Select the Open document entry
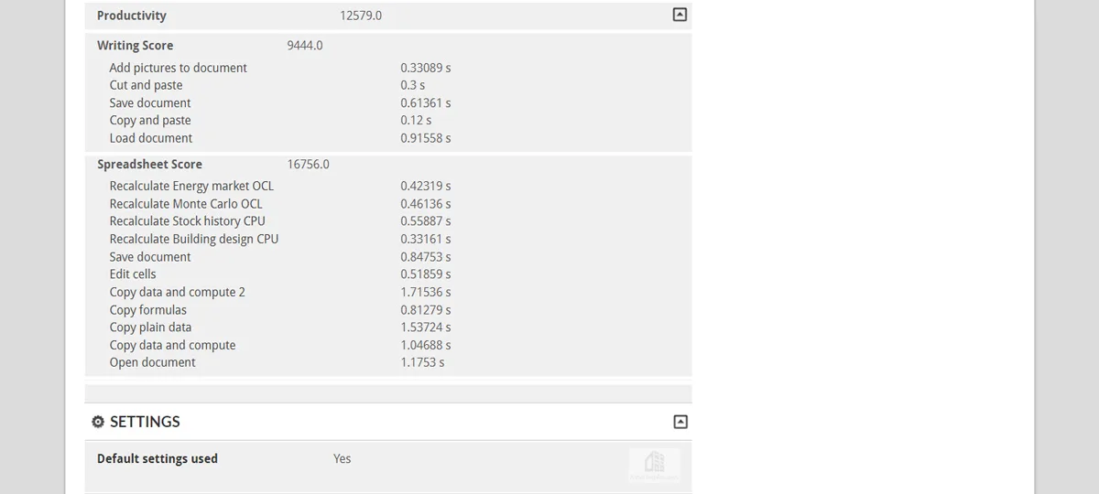This screenshot has width=1099, height=494. coord(152,362)
